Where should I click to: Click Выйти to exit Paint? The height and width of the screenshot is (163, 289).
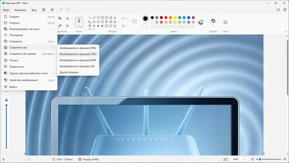click(x=29, y=87)
